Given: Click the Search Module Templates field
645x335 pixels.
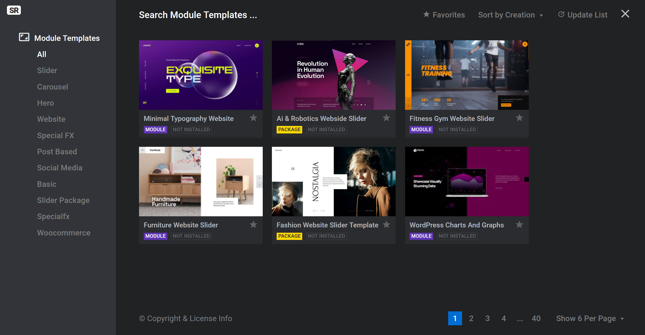Looking at the screenshot, I should pos(198,15).
